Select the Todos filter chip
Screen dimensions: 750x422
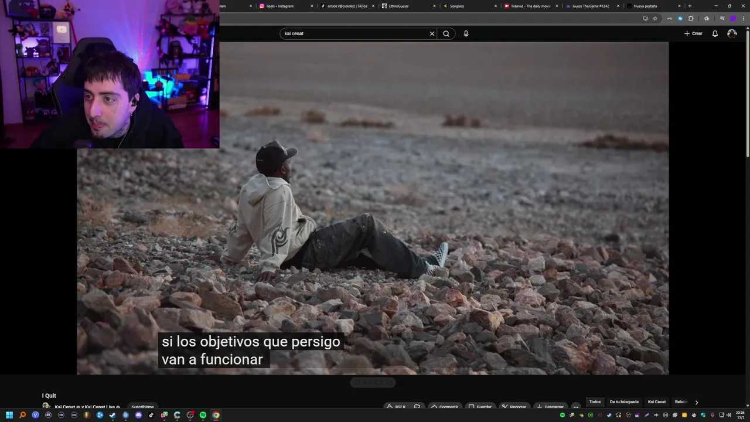[595, 402]
